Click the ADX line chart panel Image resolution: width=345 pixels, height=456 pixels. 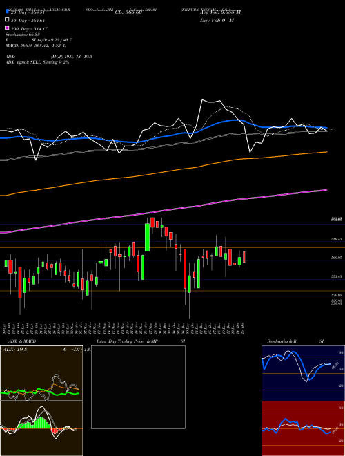point(41,373)
